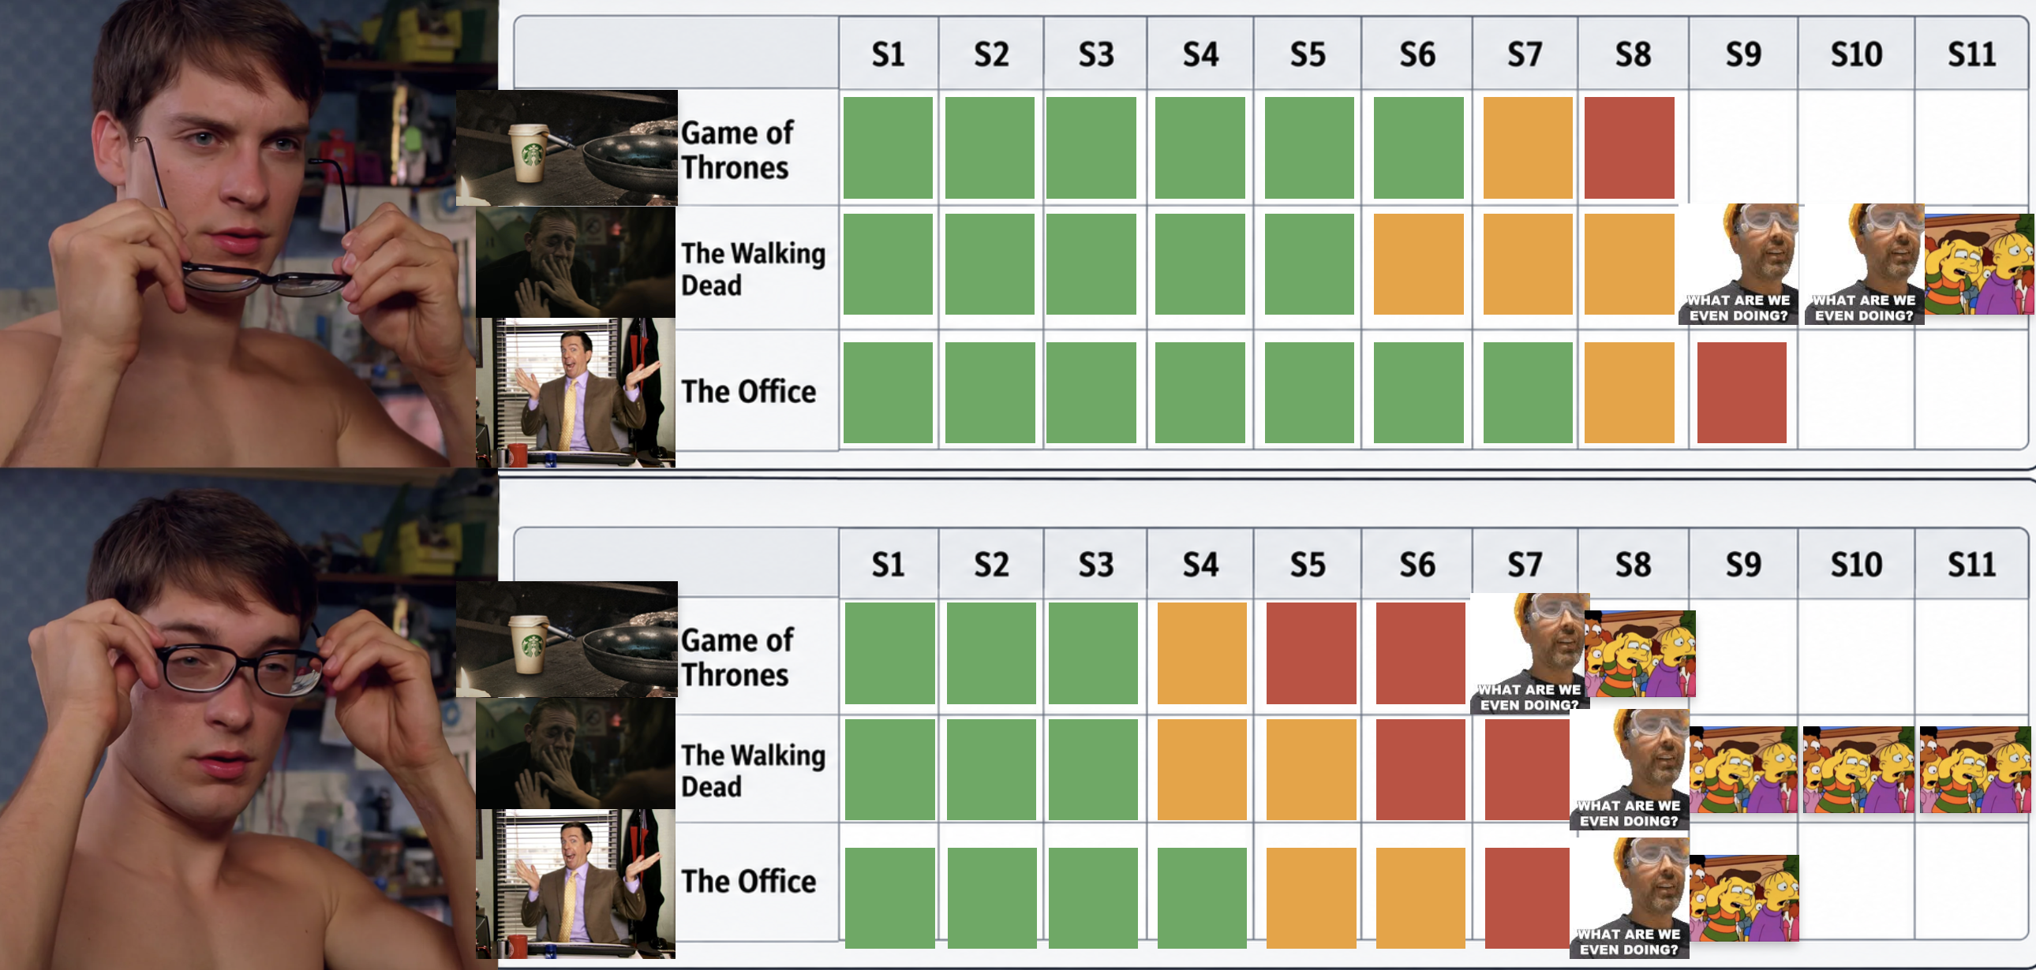Click the S9 Simpsons image in bottom Office row

point(1744,898)
